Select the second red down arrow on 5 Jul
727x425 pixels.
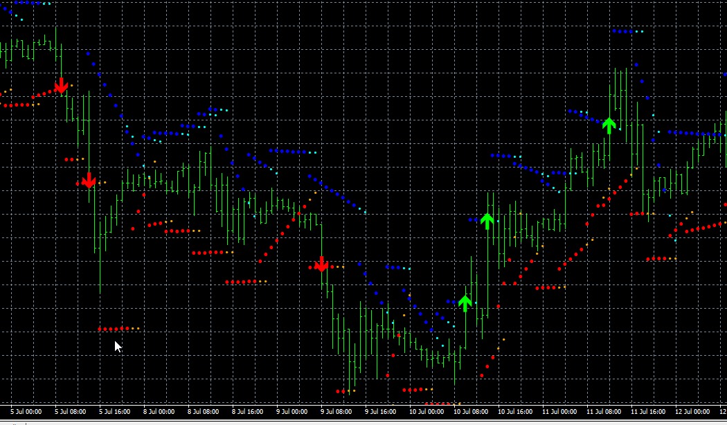89,180
